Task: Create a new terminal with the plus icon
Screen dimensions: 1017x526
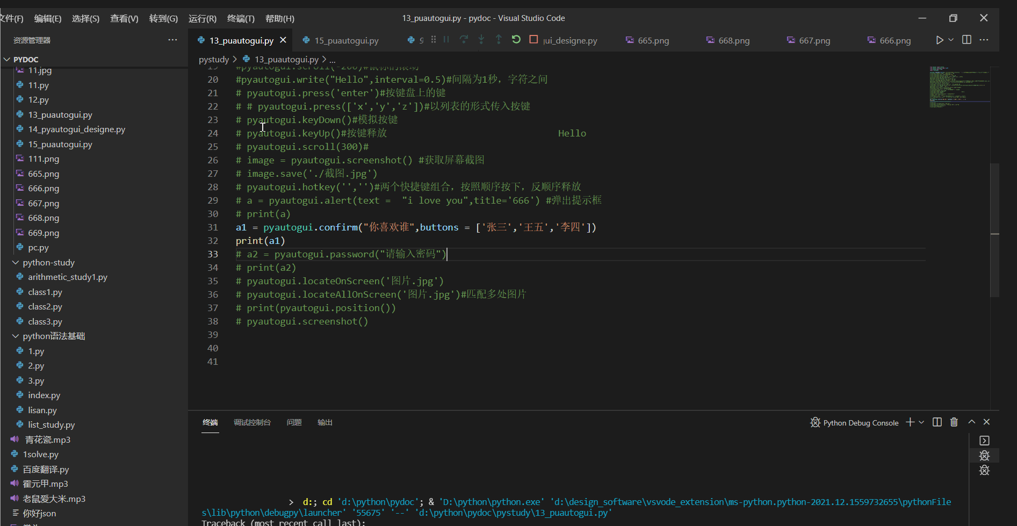Action: point(910,422)
